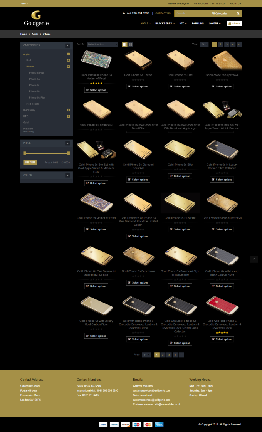This screenshot has width=262, height=432.
Task: Open the All Categories search dropdown
Action: (222, 13)
